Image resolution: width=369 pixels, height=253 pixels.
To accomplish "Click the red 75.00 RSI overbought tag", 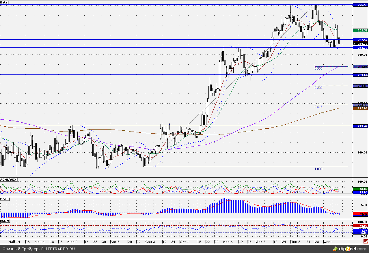I will tap(362, 226).
